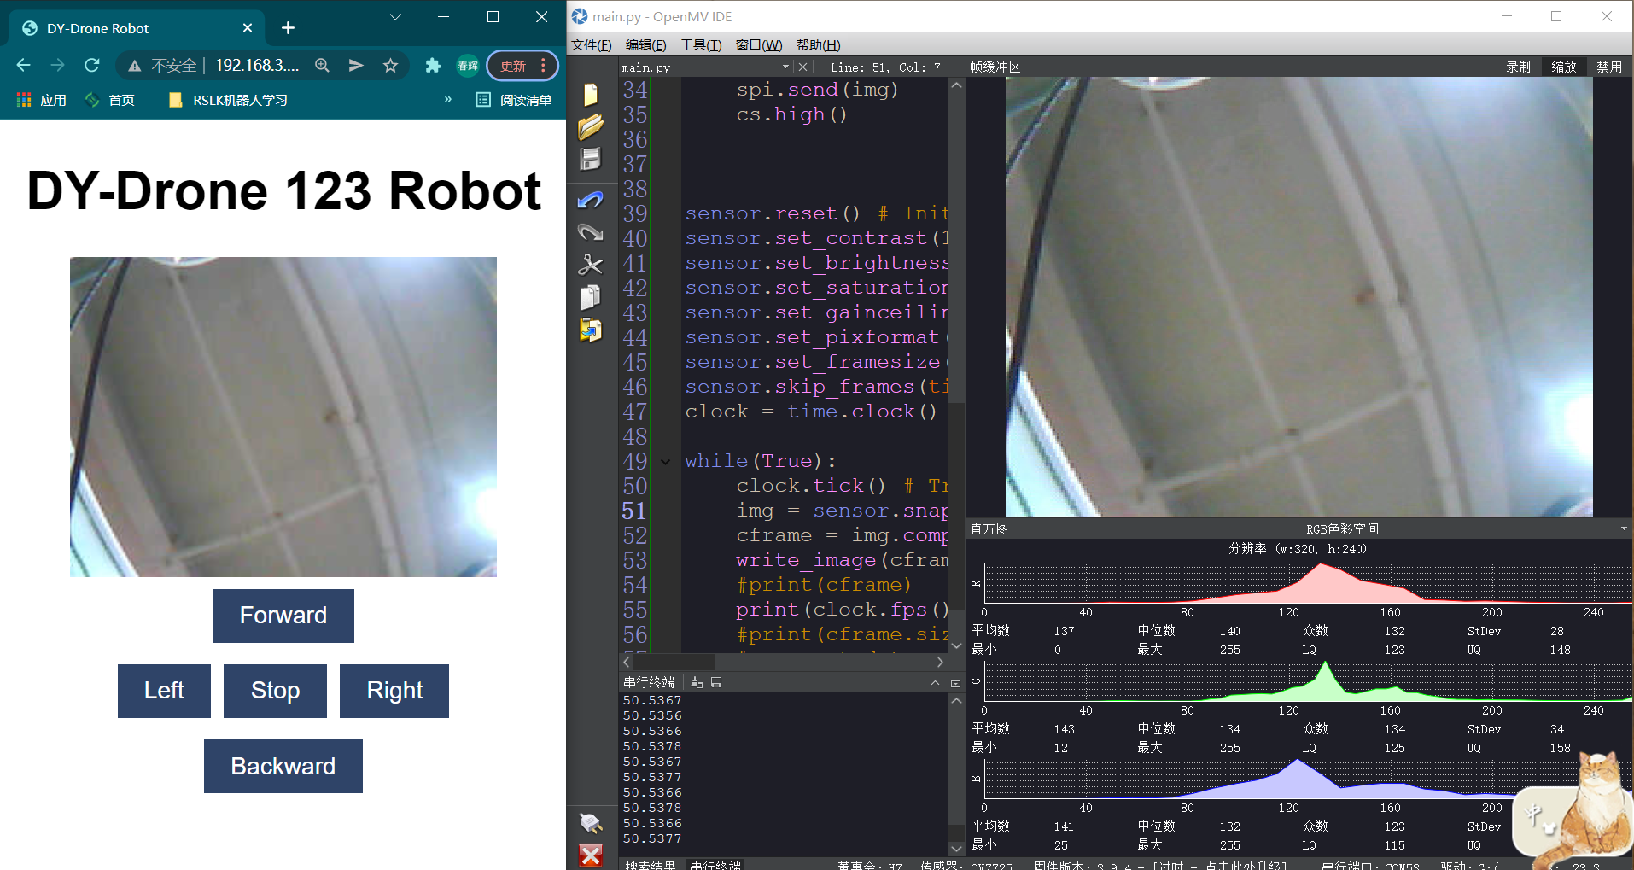Image resolution: width=1634 pixels, height=870 pixels.
Task: Open the browser update menu button
Action: point(522,66)
